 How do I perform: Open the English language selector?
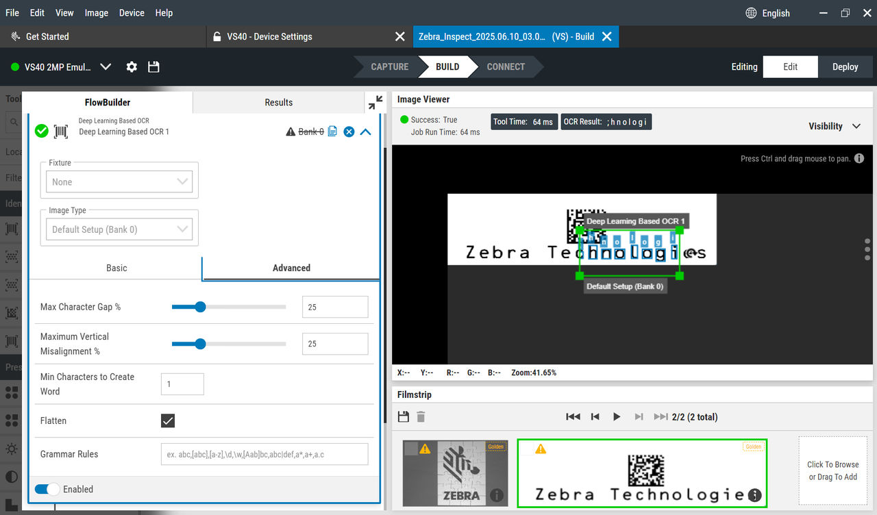pos(767,13)
